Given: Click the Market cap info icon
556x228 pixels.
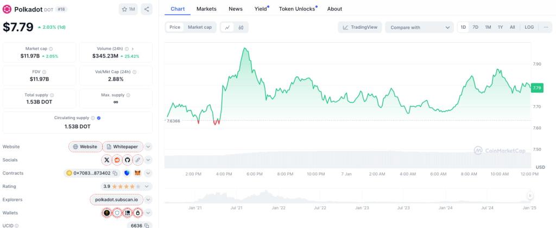Looking at the screenshot, I should [x=50, y=49].
